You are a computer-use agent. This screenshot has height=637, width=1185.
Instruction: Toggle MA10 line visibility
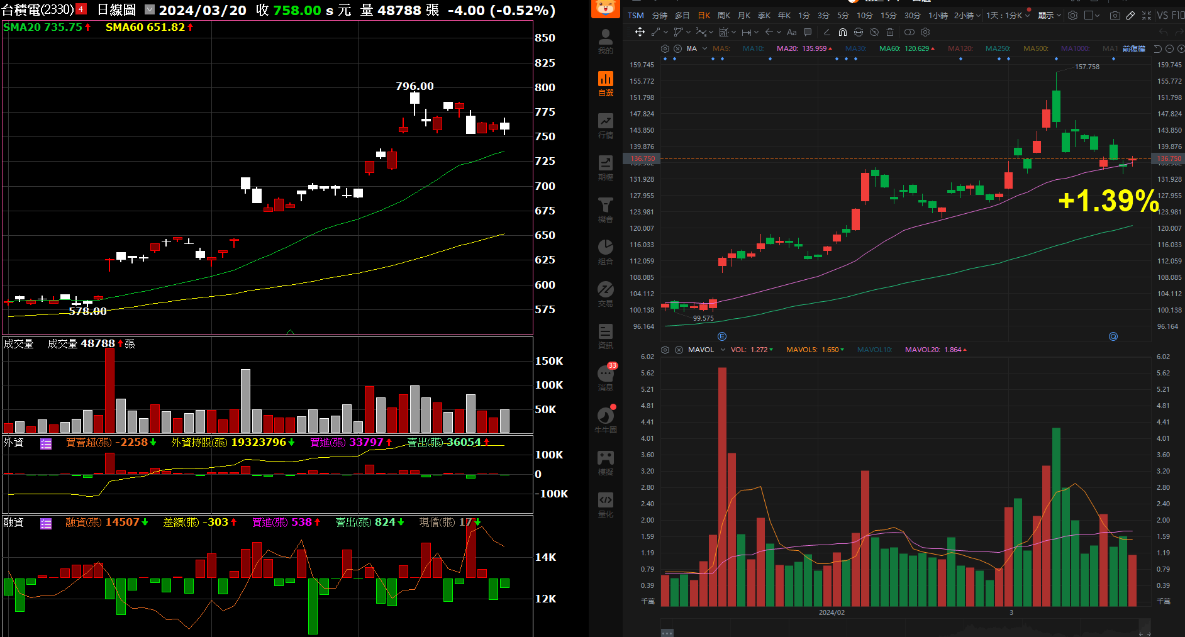click(753, 49)
